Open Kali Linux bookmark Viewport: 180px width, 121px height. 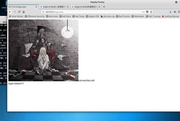tap(52, 16)
